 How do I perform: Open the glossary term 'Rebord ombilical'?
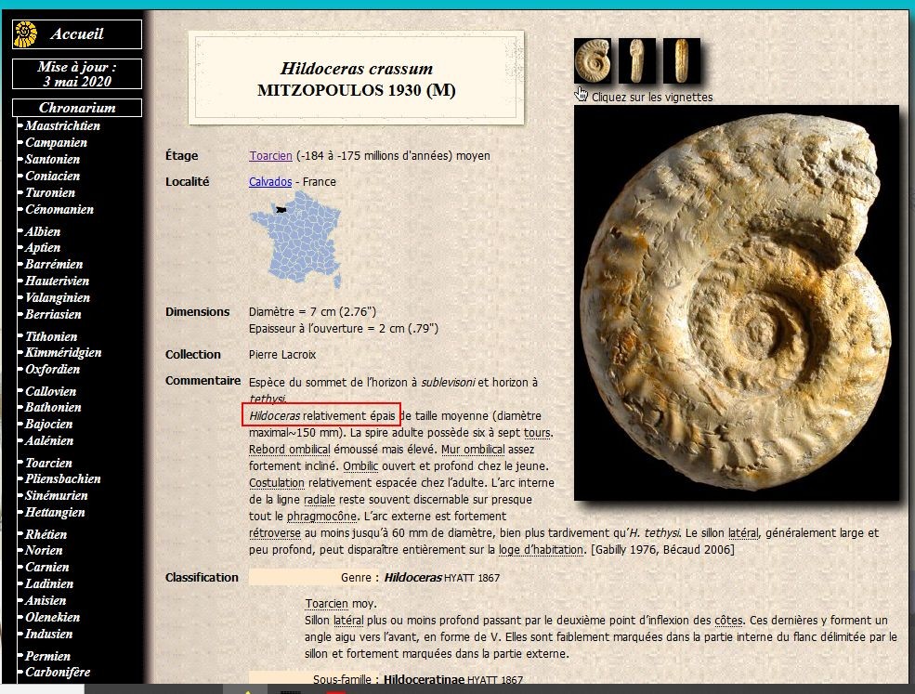(290, 450)
